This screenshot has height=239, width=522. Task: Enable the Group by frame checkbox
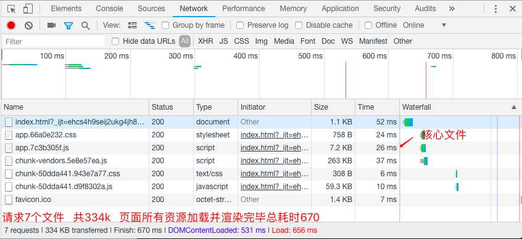165,25
